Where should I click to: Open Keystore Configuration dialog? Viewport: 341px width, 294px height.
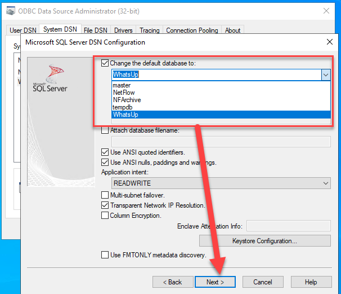(265, 241)
